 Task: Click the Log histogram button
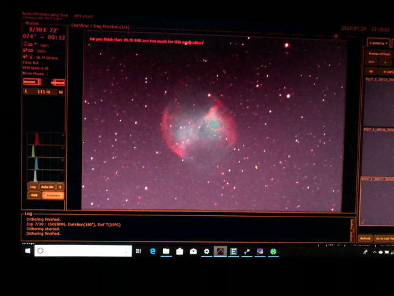[x=33, y=187]
